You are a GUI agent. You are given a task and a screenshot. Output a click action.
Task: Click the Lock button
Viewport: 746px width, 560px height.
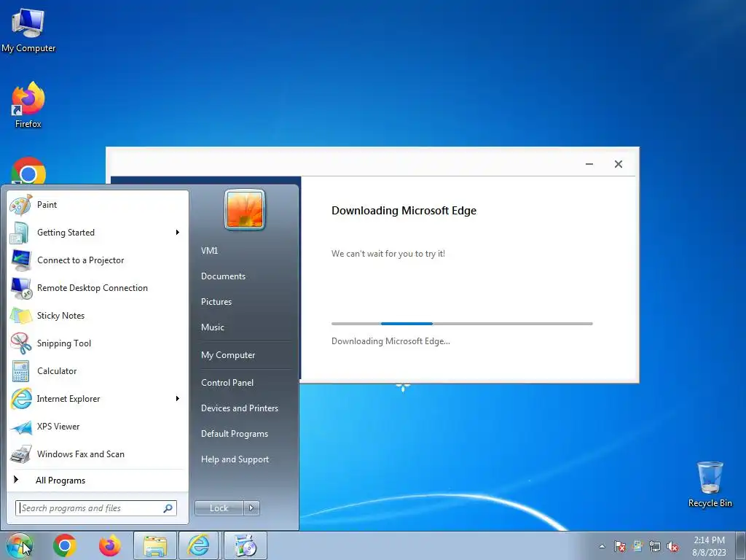219,508
